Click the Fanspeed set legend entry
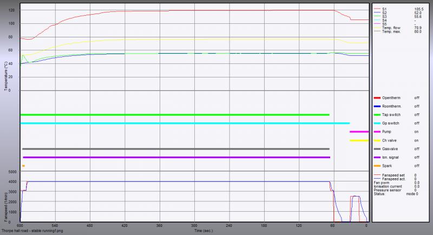This screenshot has width=433, height=235. 394,176
